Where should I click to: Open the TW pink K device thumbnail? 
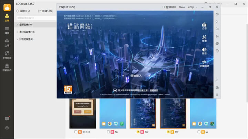(x=143, y=114)
